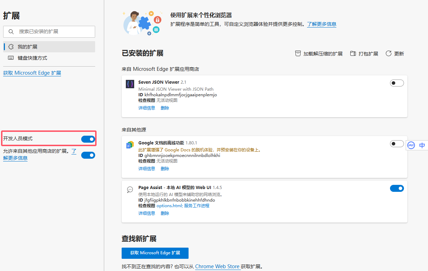Click the 加载解压缩的扩展 box icon
The height and width of the screenshot is (271, 428).
click(x=298, y=53)
